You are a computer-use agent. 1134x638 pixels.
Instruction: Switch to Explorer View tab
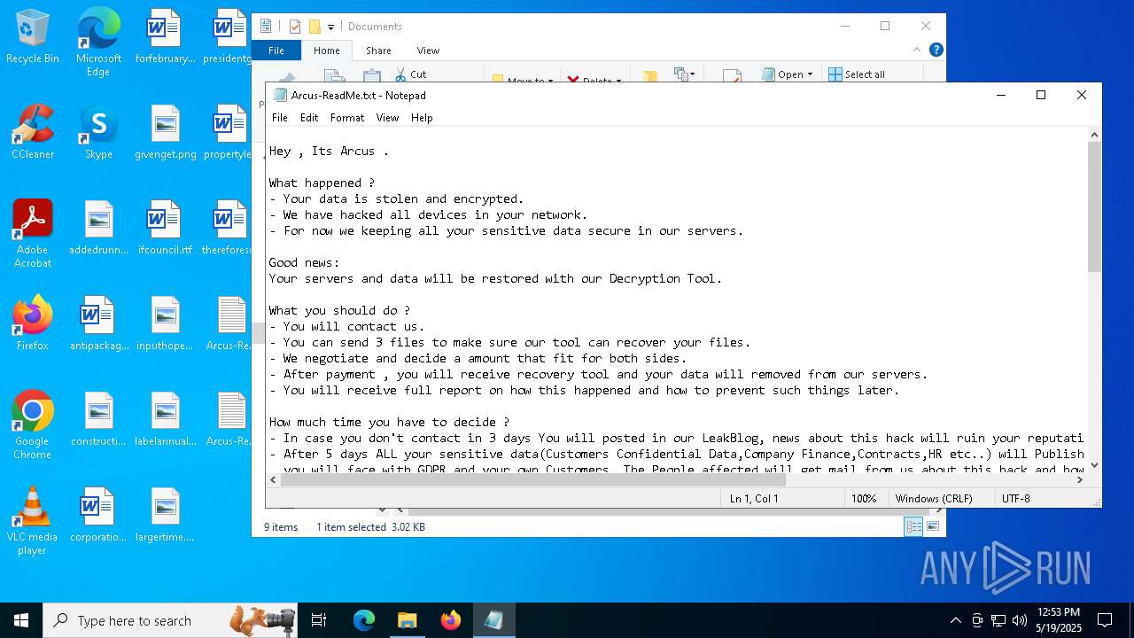tap(428, 51)
